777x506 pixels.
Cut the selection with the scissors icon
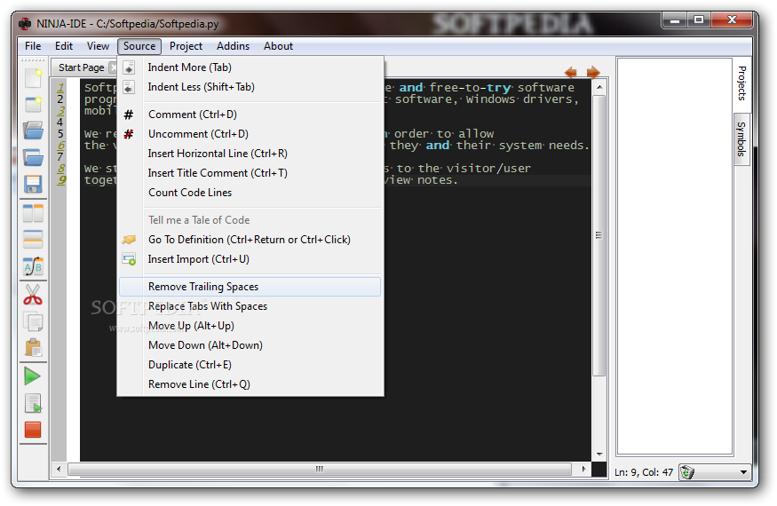33,295
